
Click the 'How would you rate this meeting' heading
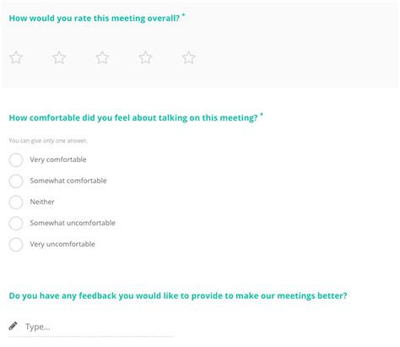point(95,19)
